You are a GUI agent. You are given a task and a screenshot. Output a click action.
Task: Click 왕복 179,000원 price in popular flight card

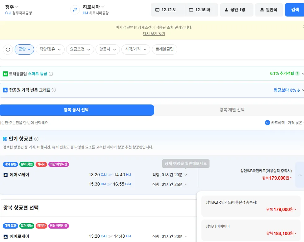(277, 178)
